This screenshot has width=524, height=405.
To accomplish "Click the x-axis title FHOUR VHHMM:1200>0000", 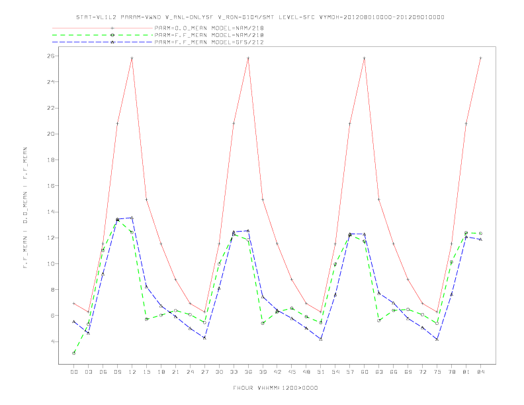I will (275, 388).
